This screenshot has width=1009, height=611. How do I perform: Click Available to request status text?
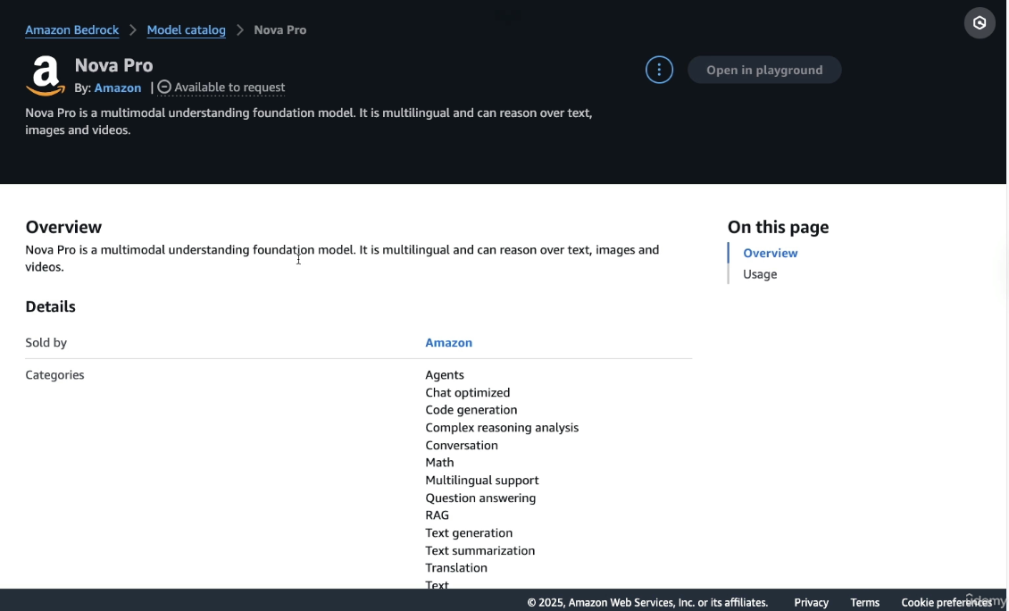coord(229,87)
